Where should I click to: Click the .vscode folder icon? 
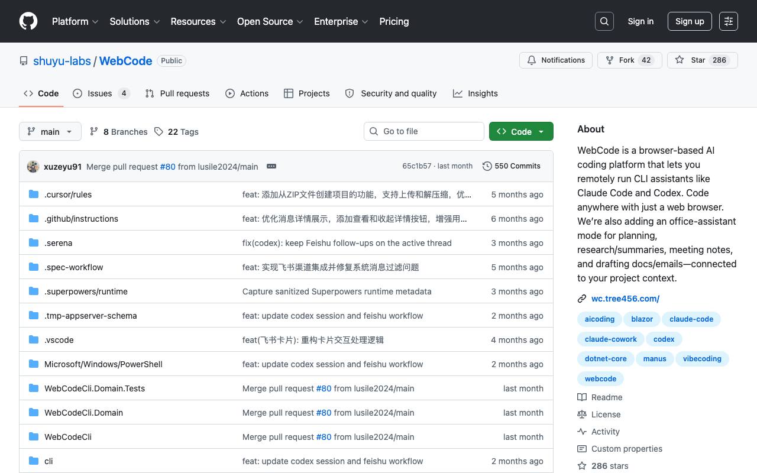click(x=34, y=339)
